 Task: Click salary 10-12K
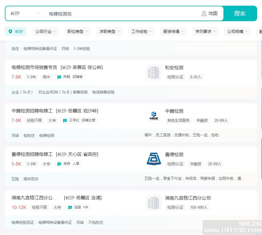click(x=19, y=207)
